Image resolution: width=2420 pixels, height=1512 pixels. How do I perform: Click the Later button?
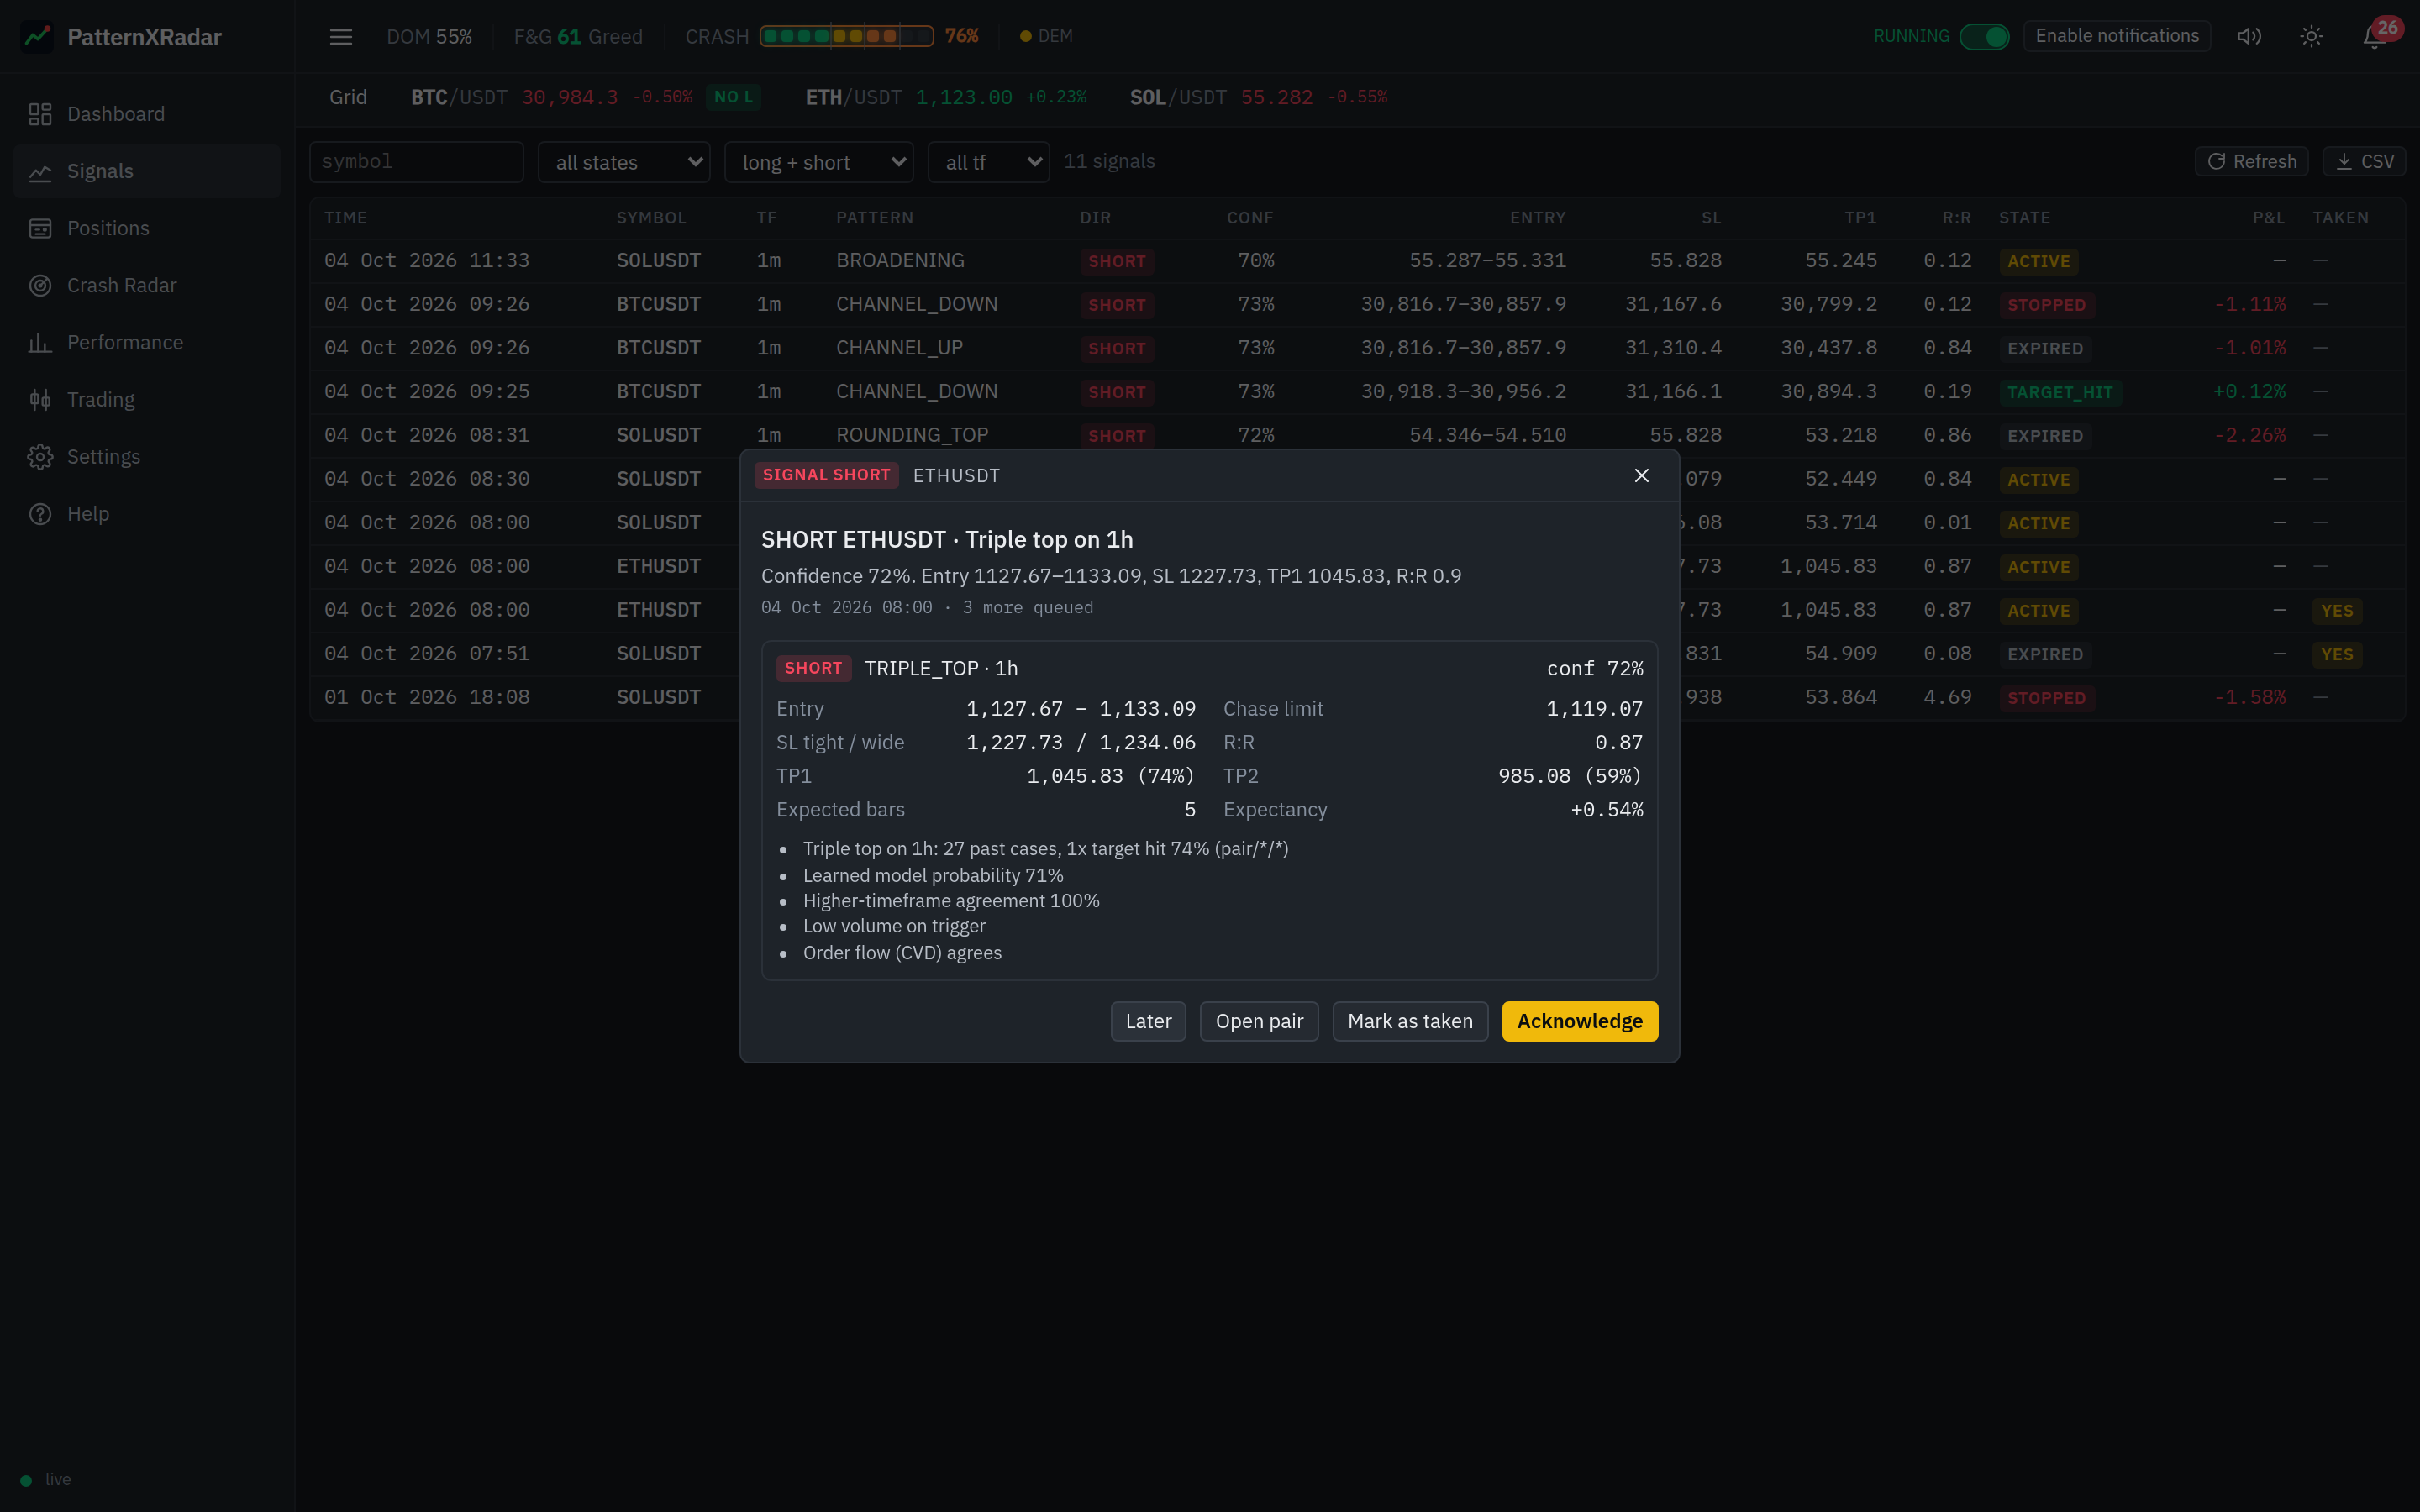pyautogui.click(x=1148, y=1021)
